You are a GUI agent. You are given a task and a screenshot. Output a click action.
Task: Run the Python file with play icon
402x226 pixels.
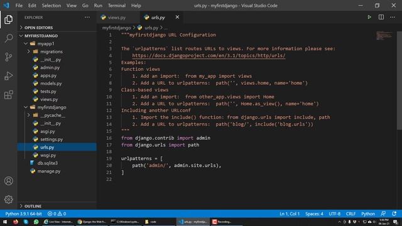click(369, 17)
